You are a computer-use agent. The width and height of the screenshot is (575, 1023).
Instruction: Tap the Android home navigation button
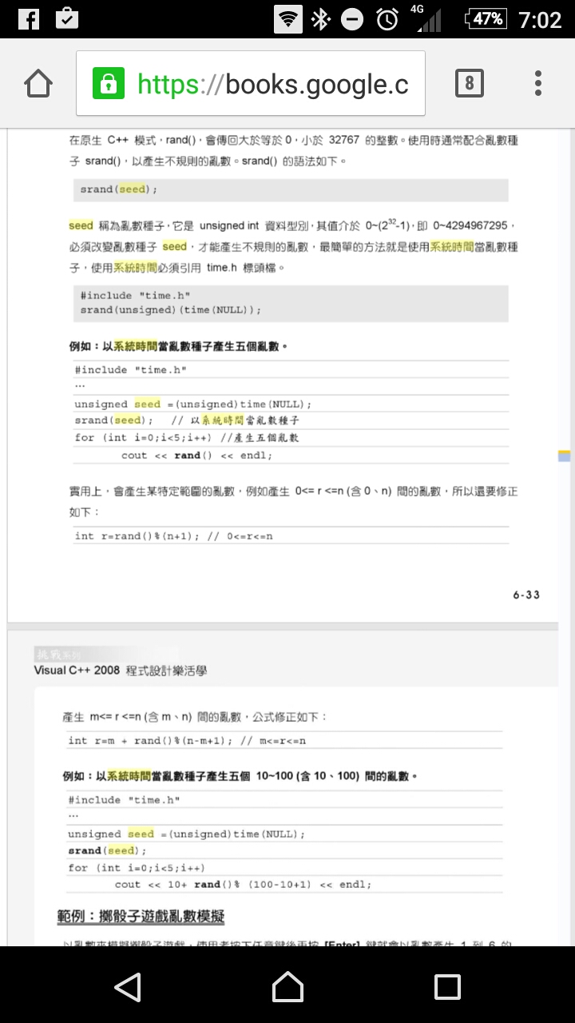pos(287,987)
